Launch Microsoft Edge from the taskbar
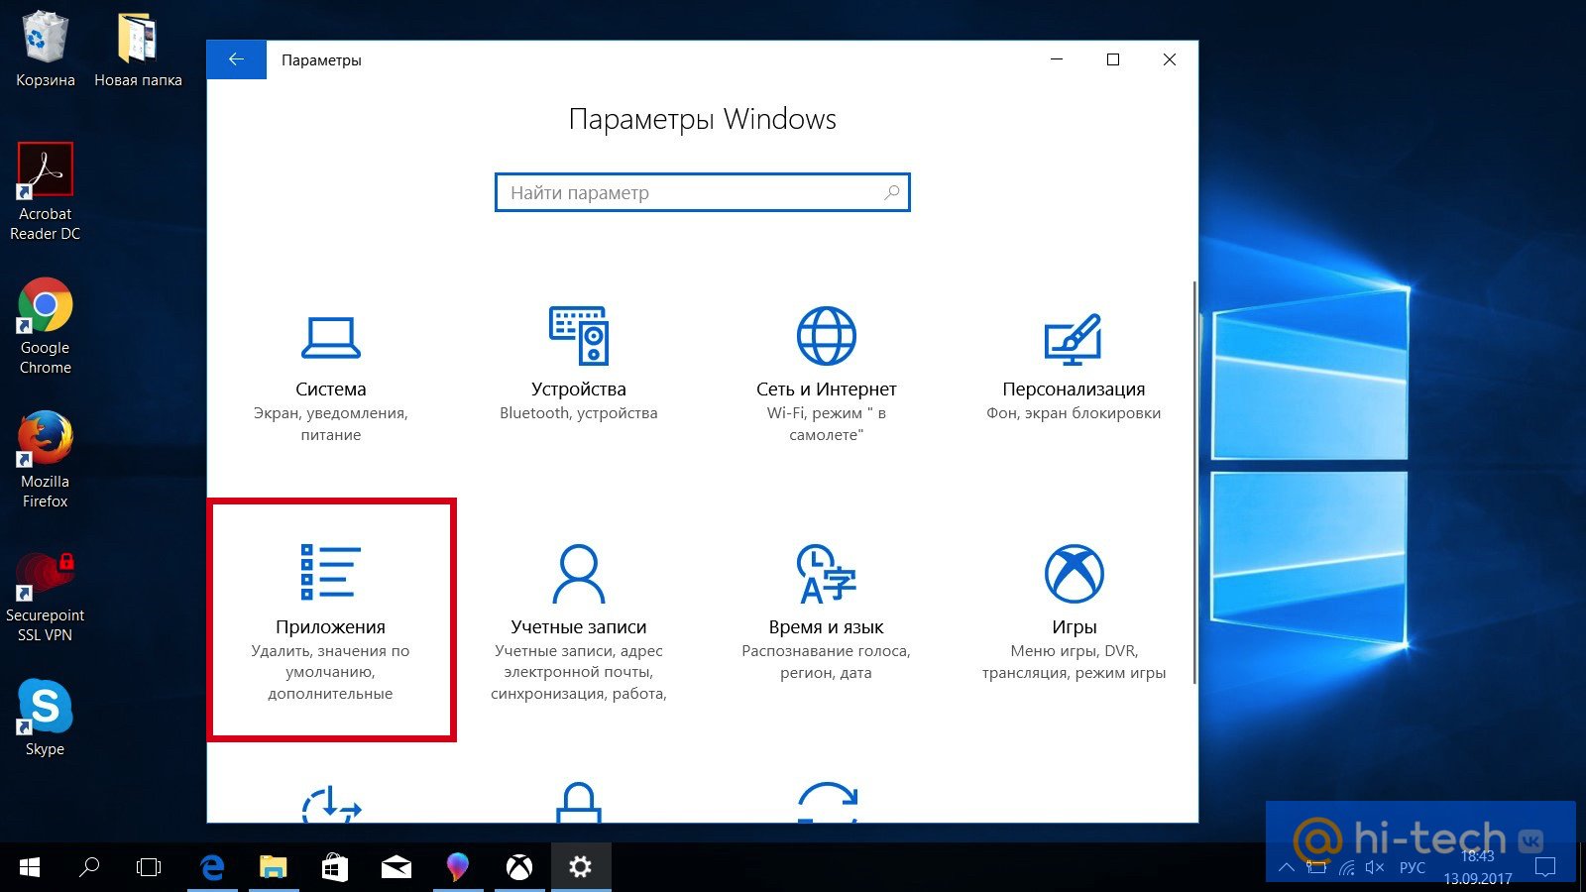This screenshot has height=892, width=1586. coord(212,868)
